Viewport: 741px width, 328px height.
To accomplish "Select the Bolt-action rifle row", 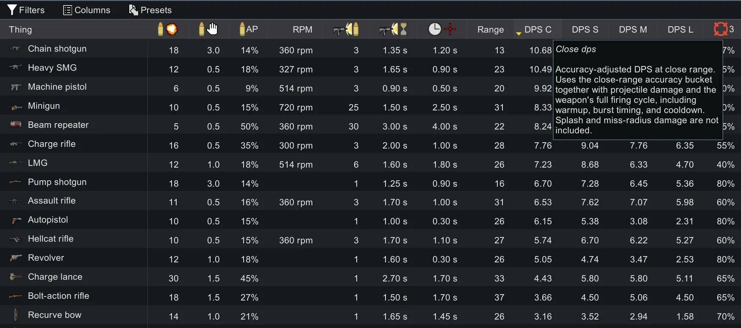I will (58, 296).
